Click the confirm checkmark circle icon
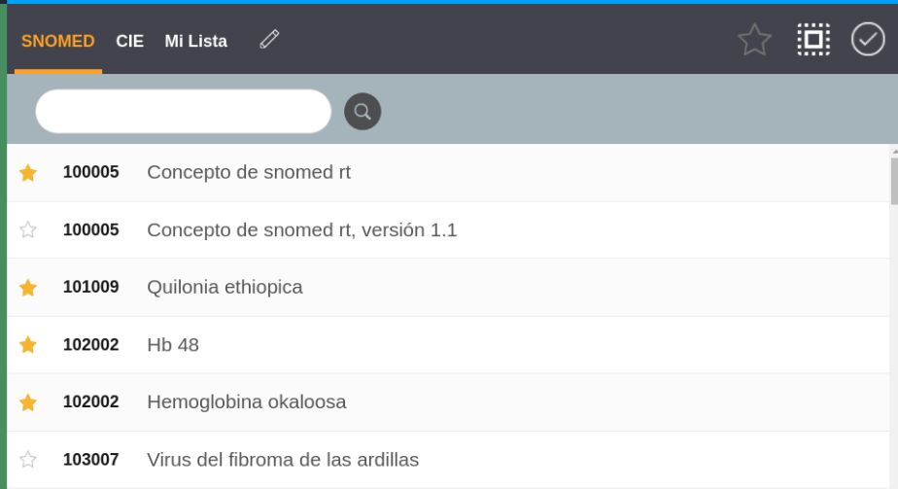Screen dimensions: 898x489 tap(868, 39)
